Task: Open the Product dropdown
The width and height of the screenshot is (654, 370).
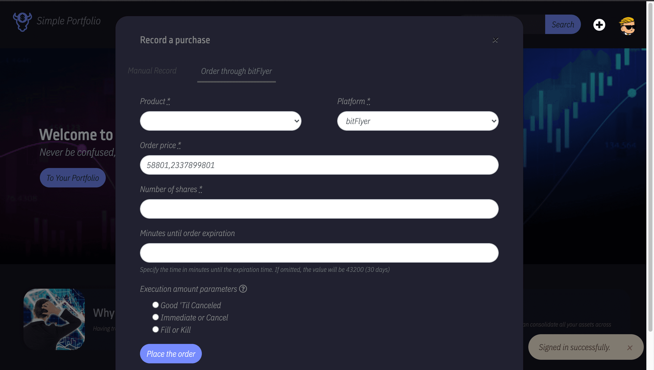Action: tap(221, 121)
